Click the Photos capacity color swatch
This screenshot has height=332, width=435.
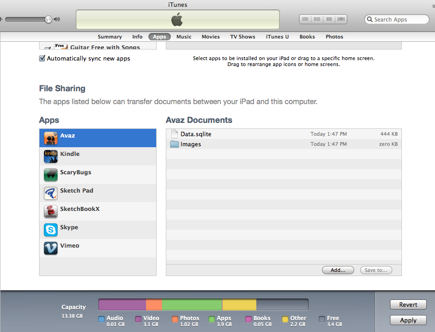point(175,319)
